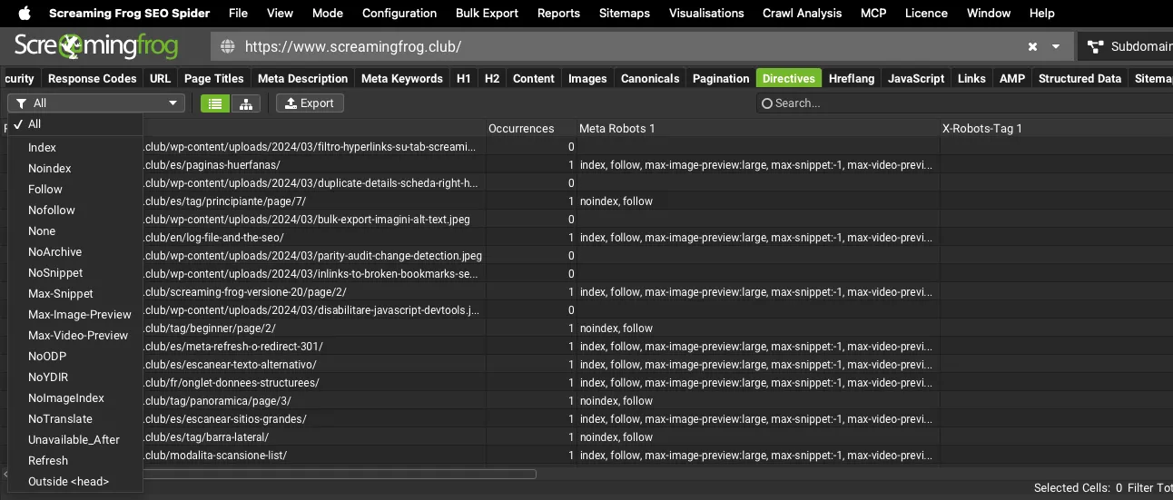The height and width of the screenshot is (500, 1173).
Task: Open the H1 tab
Action: click(x=463, y=78)
